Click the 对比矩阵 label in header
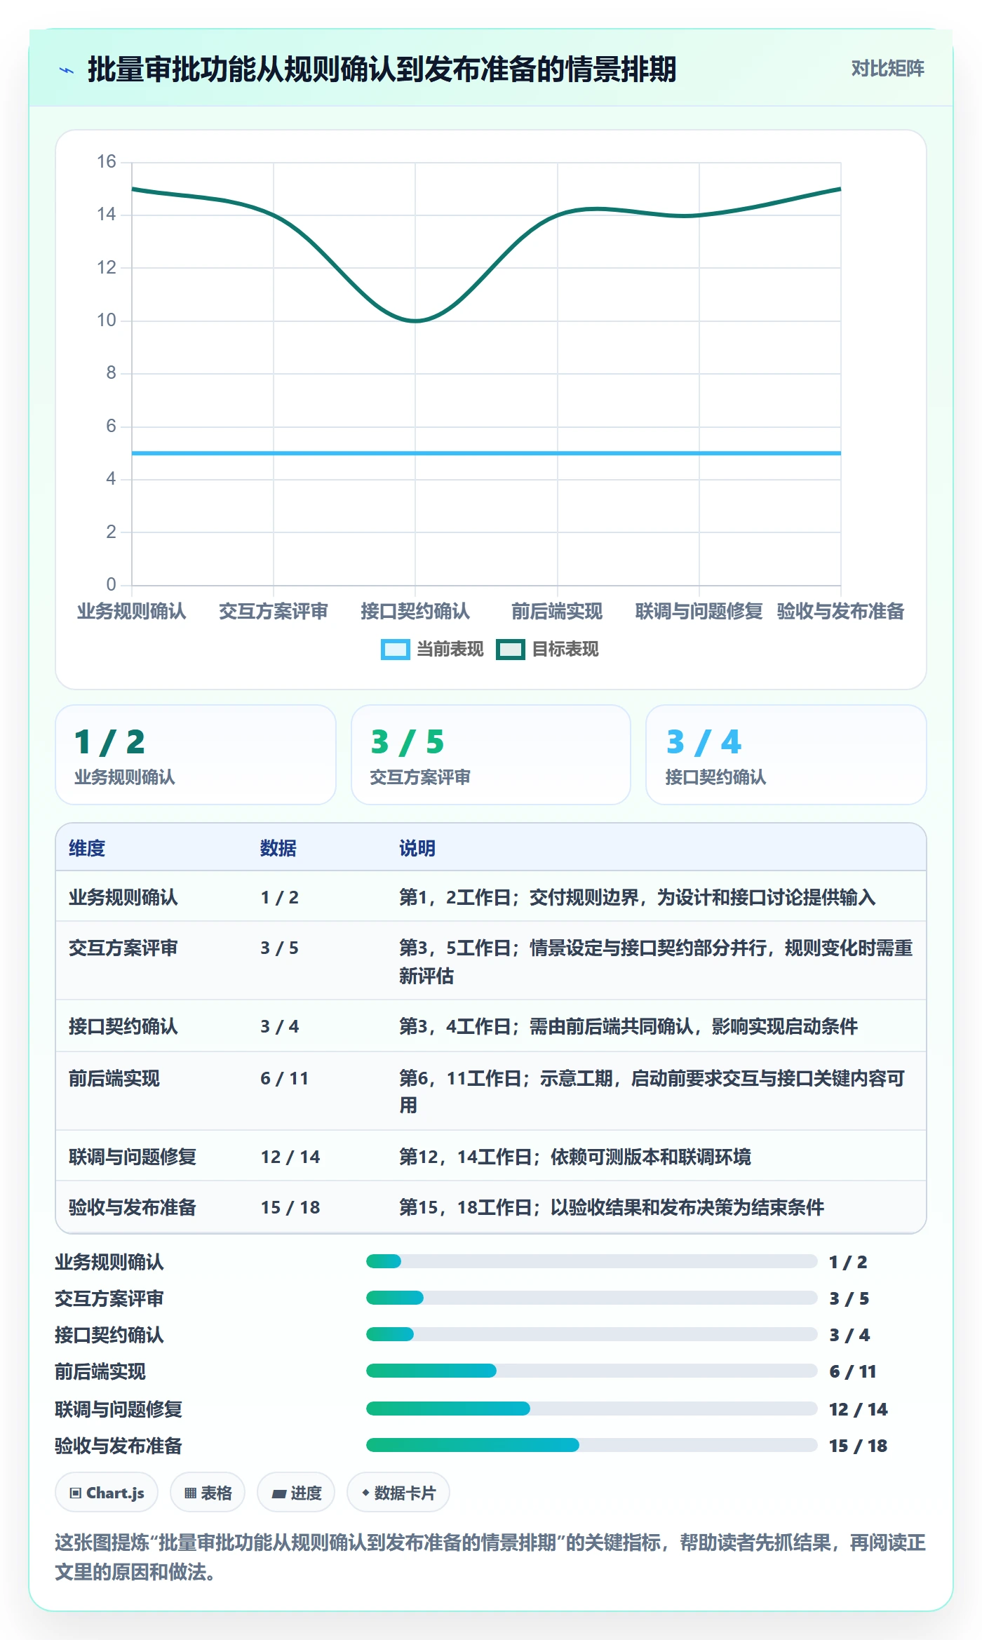This screenshot has width=982, height=1640. pyautogui.click(x=887, y=69)
